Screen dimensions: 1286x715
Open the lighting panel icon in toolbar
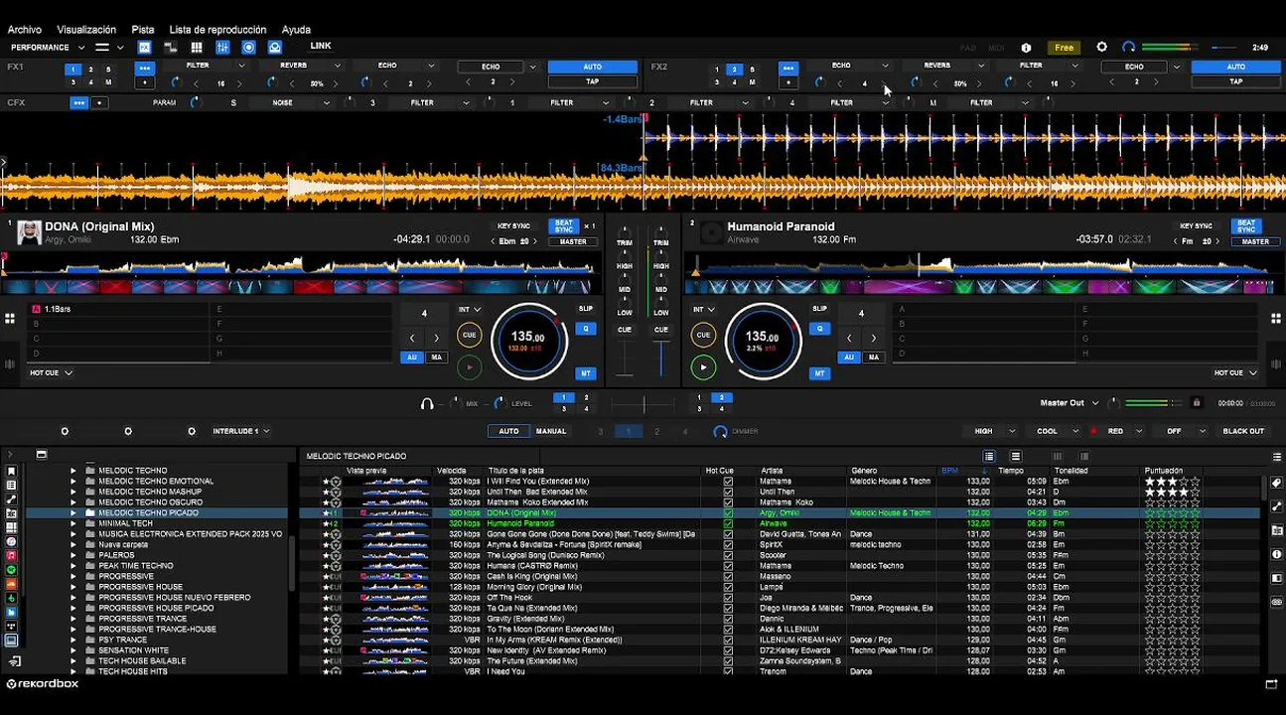(275, 47)
